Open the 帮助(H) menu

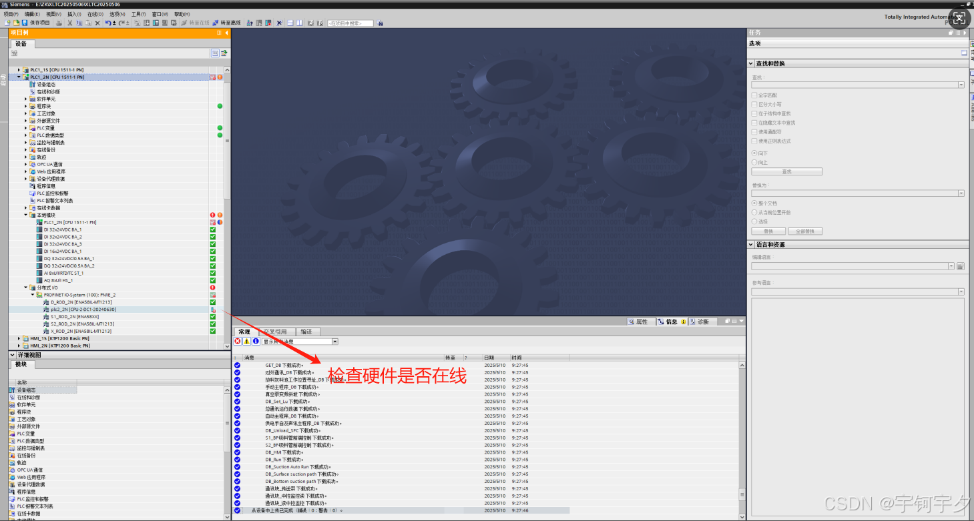[182, 14]
